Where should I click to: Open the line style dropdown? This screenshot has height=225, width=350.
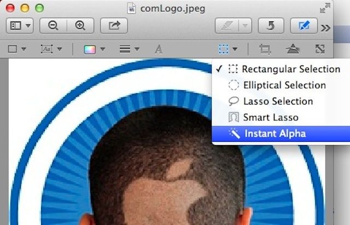129,49
